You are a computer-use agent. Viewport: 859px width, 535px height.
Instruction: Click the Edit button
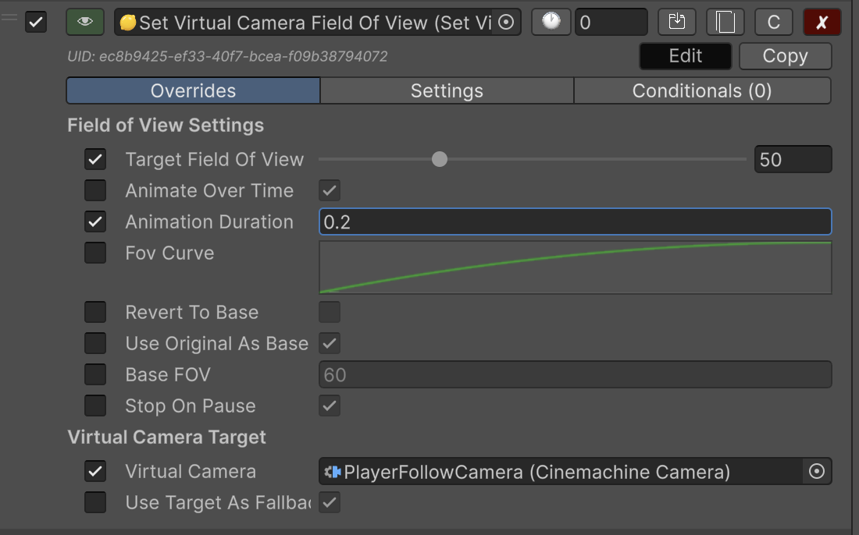click(x=685, y=56)
